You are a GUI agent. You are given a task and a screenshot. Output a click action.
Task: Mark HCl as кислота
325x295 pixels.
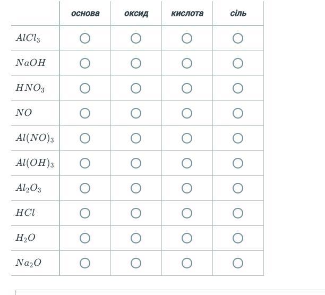click(187, 213)
